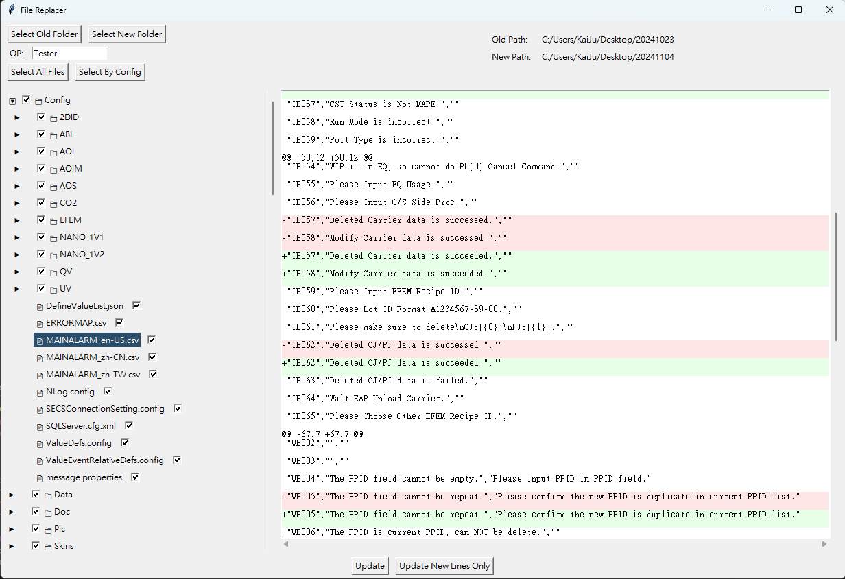This screenshot has height=579, width=845.
Task: Click the file icon for DefineValueList.json
Action: pos(41,305)
